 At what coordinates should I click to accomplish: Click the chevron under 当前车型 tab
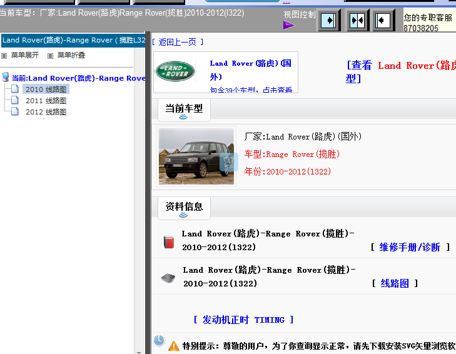click(x=183, y=117)
